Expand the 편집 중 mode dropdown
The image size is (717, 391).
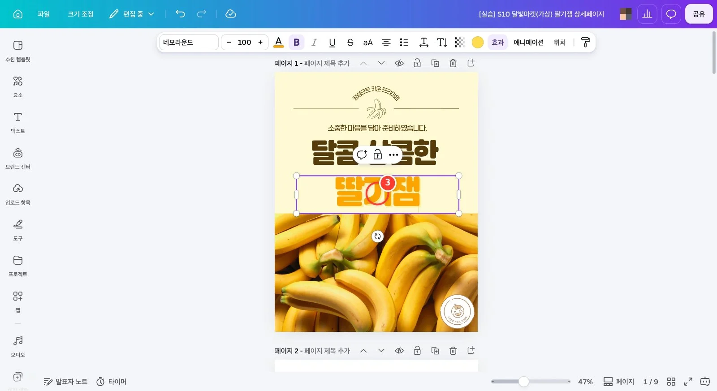coord(132,14)
